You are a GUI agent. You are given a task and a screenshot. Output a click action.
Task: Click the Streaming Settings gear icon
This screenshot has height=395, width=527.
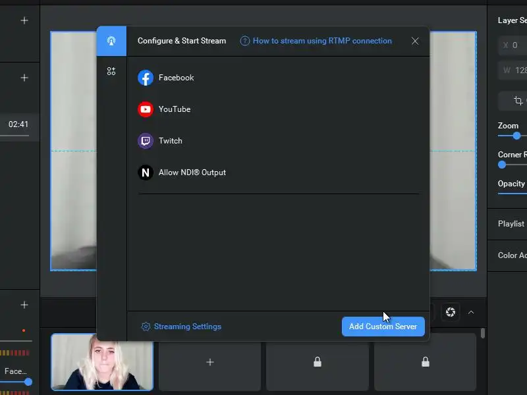click(146, 327)
